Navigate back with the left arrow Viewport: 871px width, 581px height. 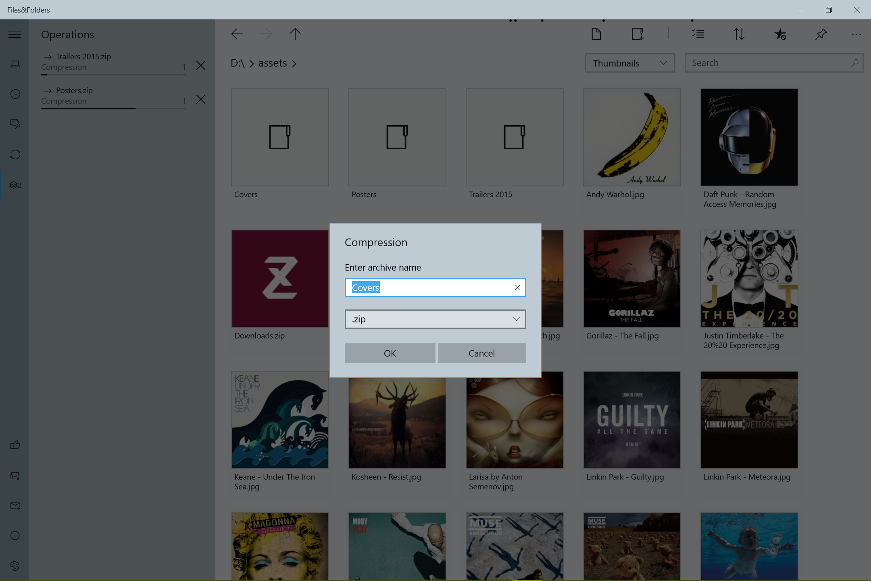coord(237,34)
